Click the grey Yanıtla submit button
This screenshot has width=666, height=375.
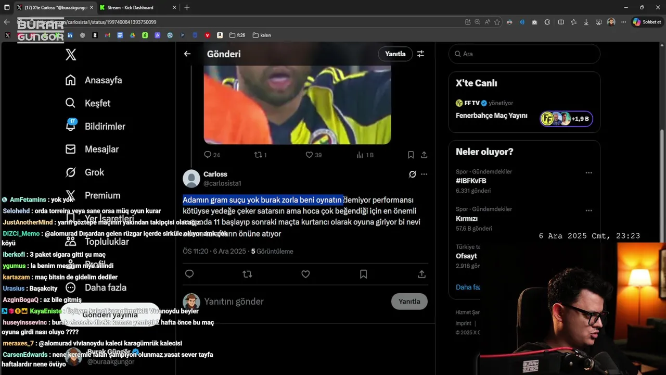click(x=409, y=302)
